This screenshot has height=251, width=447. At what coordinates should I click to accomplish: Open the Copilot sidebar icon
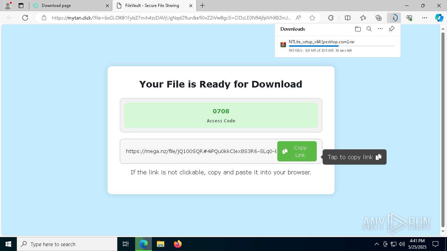[439, 18]
